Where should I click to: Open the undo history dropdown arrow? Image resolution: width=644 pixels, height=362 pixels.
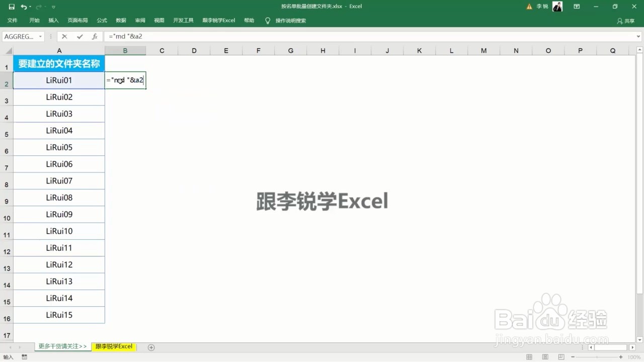point(31,7)
